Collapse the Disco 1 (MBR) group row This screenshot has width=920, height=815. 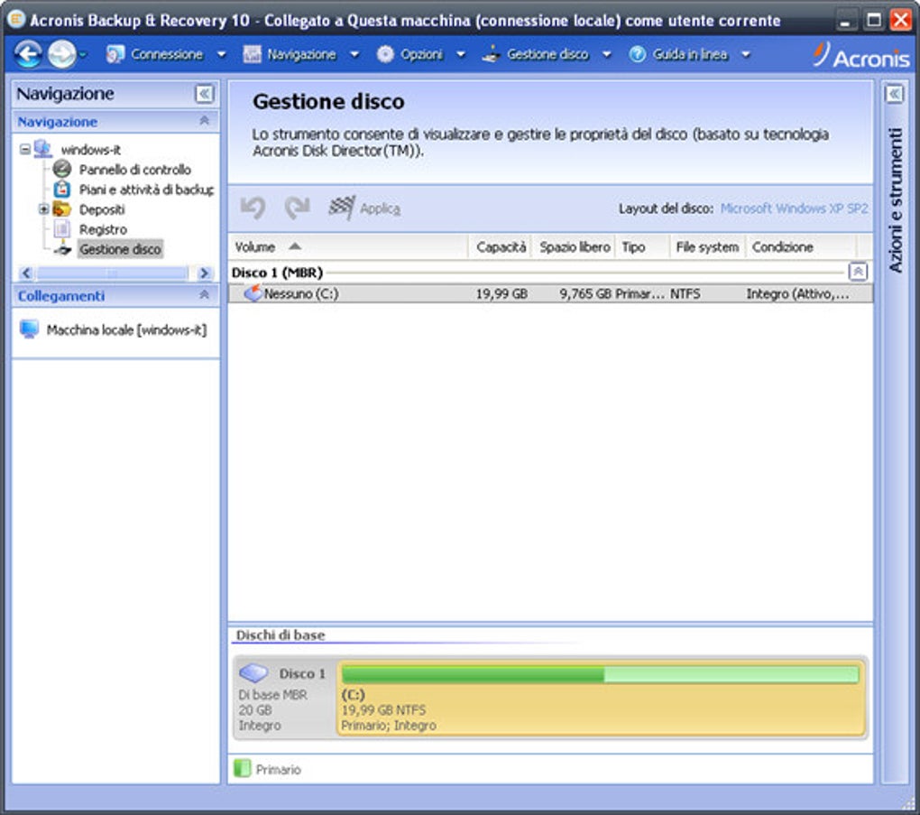pyautogui.click(x=859, y=270)
